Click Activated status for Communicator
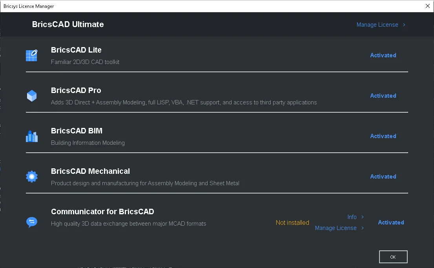The width and height of the screenshot is (434, 268). pos(391,222)
